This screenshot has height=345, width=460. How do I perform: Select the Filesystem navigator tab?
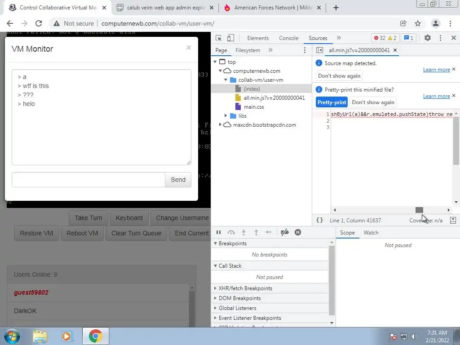(x=248, y=50)
